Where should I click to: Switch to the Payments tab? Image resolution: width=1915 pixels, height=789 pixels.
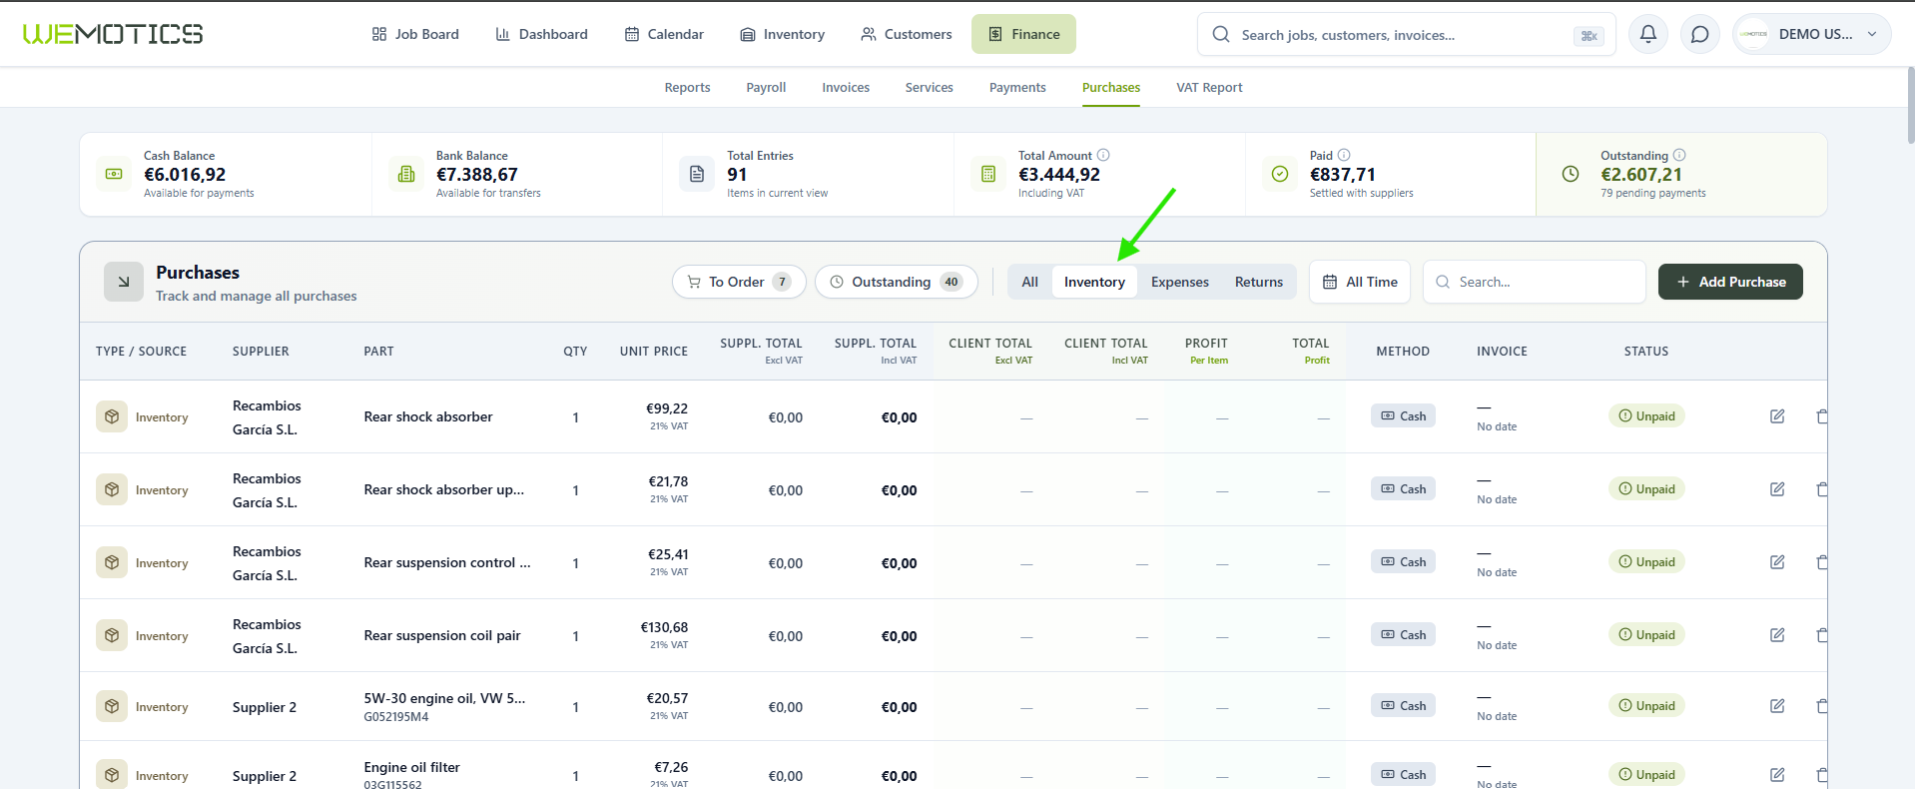coord(1017,88)
